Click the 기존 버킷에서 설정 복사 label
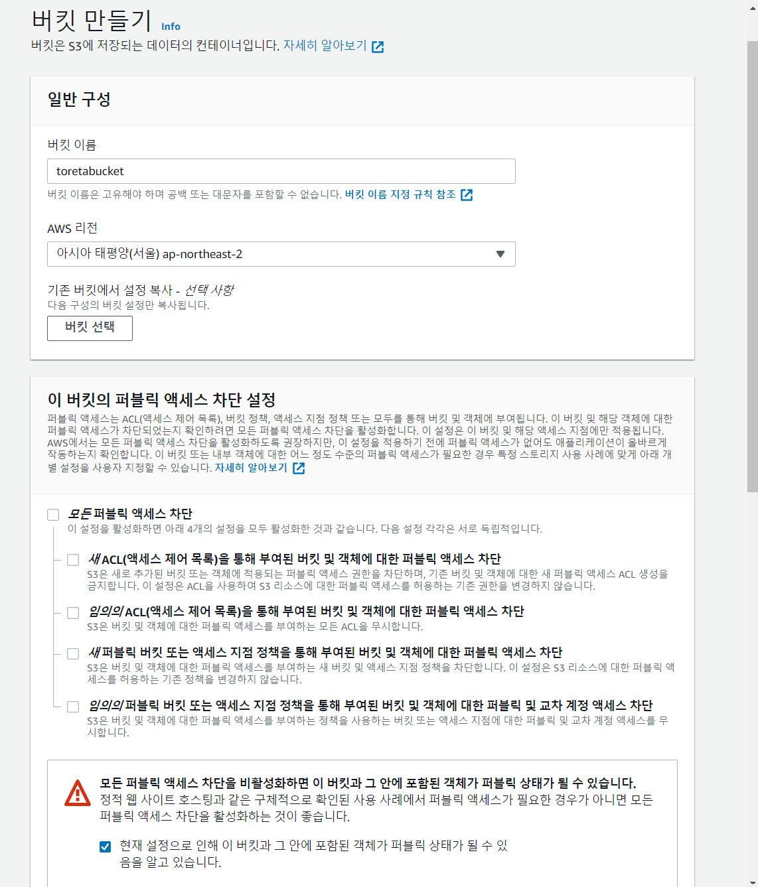Image resolution: width=758 pixels, height=887 pixels. click(x=140, y=290)
